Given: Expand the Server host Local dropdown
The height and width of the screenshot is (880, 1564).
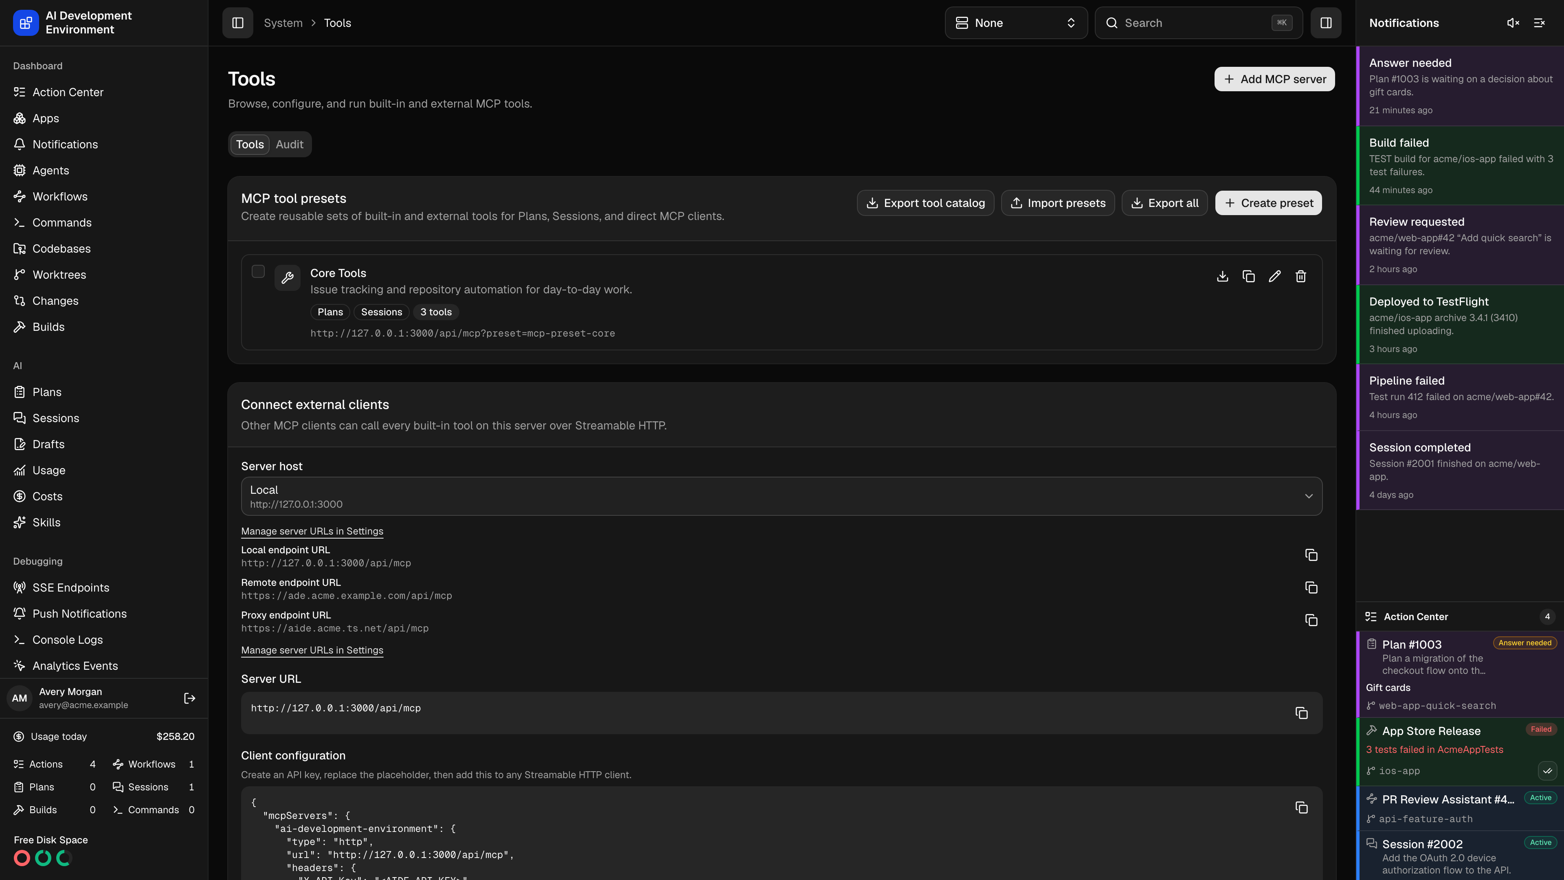Looking at the screenshot, I should tap(782, 496).
